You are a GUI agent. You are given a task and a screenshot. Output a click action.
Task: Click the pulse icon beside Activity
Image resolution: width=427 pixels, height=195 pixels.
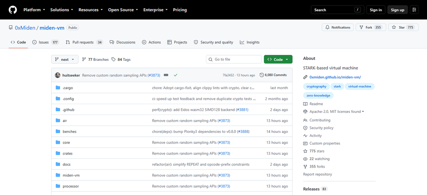click(305, 136)
